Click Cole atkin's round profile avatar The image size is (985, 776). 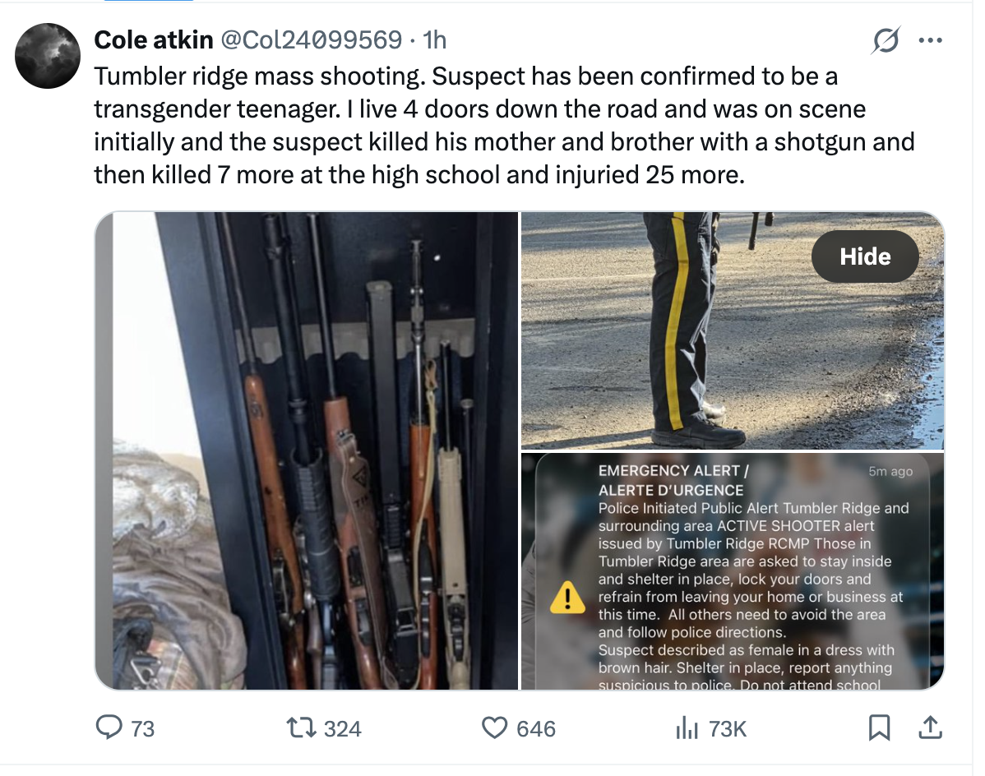coord(49,56)
